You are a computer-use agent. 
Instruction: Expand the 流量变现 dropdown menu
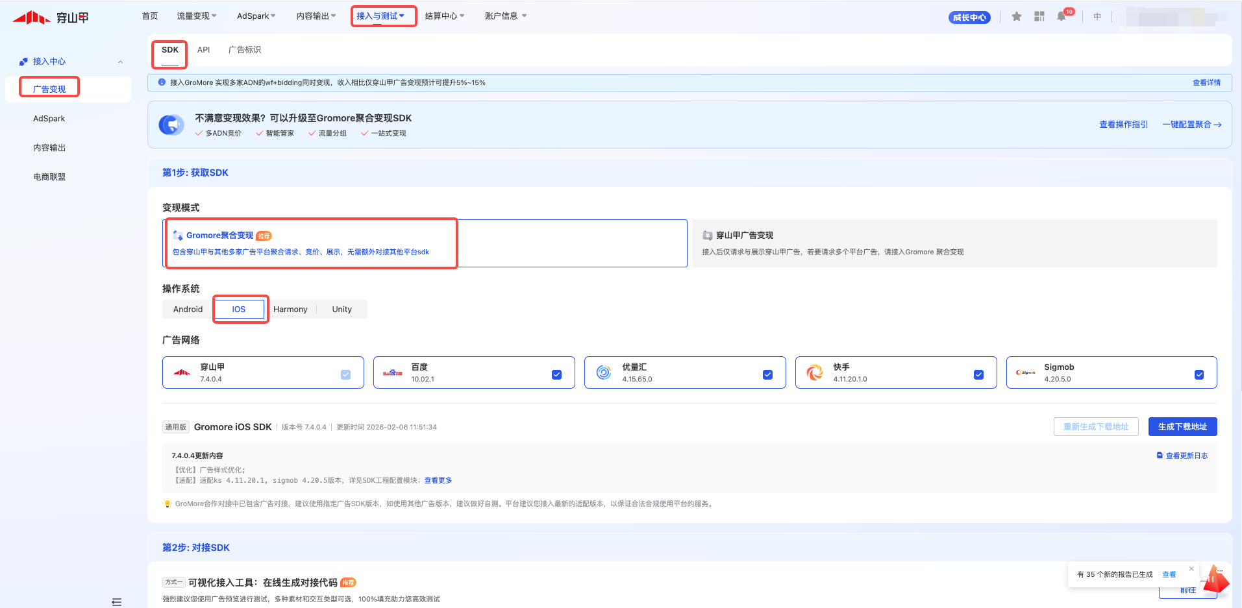click(x=197, y=16)
